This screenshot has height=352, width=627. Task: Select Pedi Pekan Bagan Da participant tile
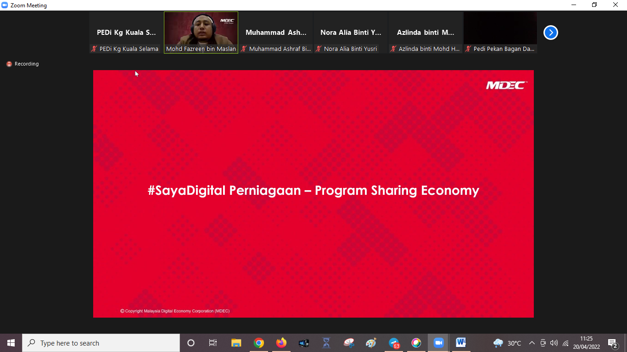pyautogui.click(x=500, y=33)
